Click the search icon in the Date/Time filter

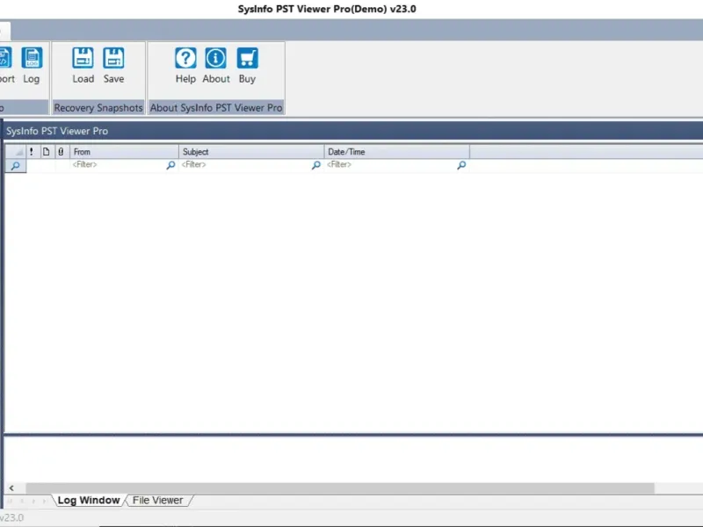tap(461, 165)
